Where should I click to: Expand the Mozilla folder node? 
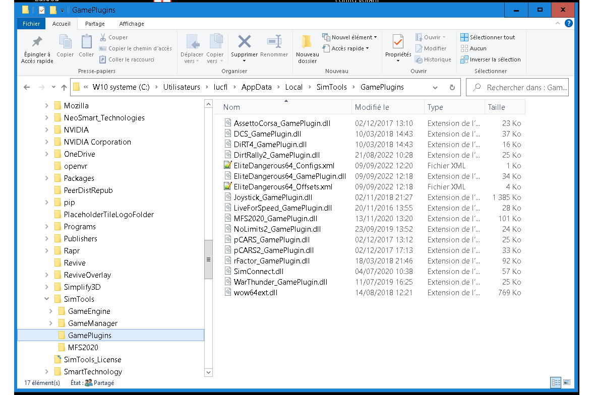[x=46, y=105]
